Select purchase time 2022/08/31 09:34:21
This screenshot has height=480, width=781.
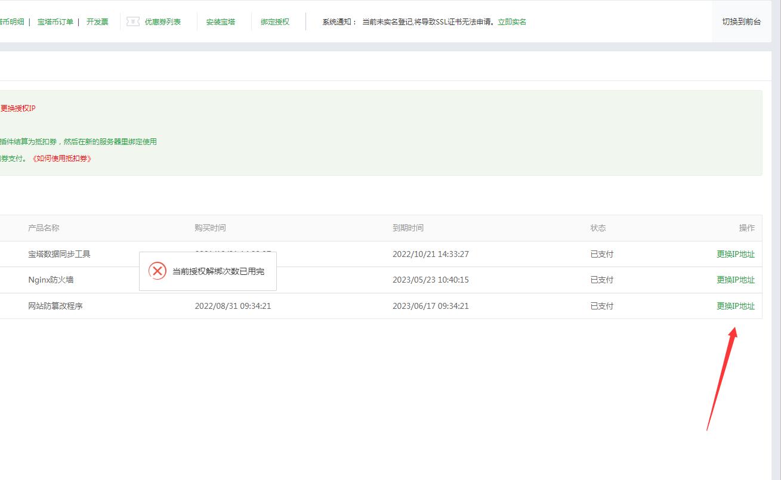click(233, 306)
